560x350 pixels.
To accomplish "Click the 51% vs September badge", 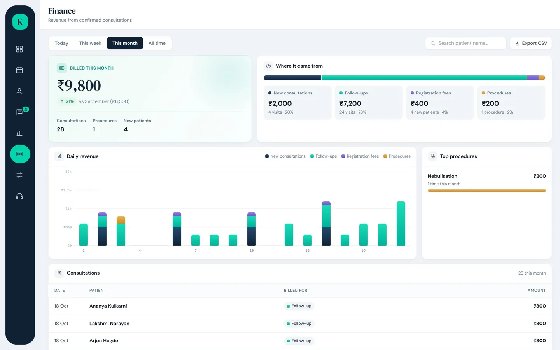I will pyautogui.click(x=67, y=101).
